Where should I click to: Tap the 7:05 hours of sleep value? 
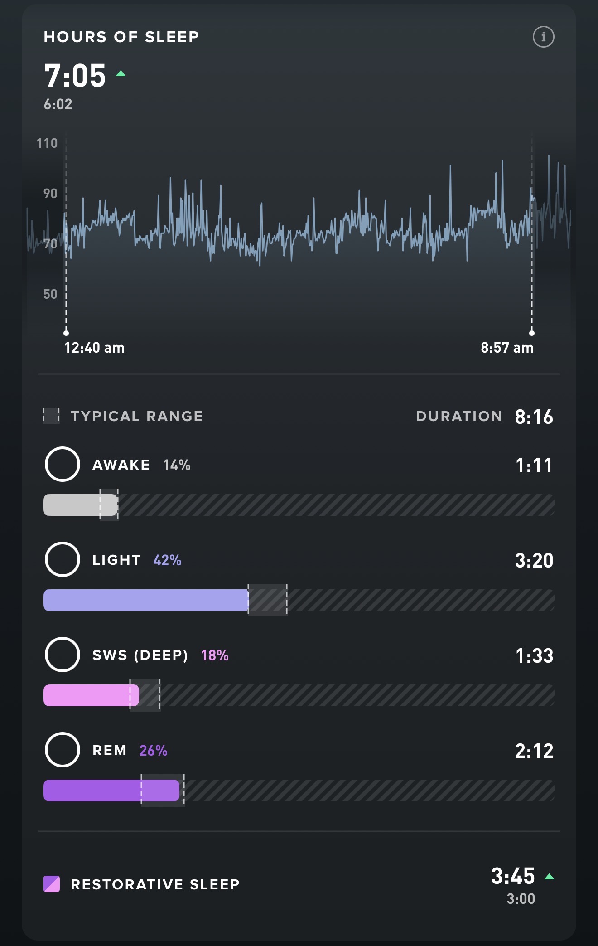(75, 76)
